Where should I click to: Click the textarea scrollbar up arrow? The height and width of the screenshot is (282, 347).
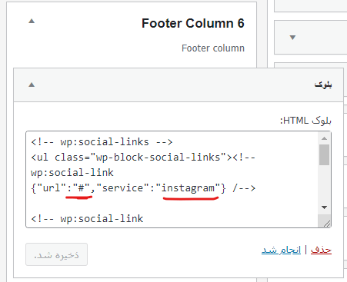click(325, 138)
